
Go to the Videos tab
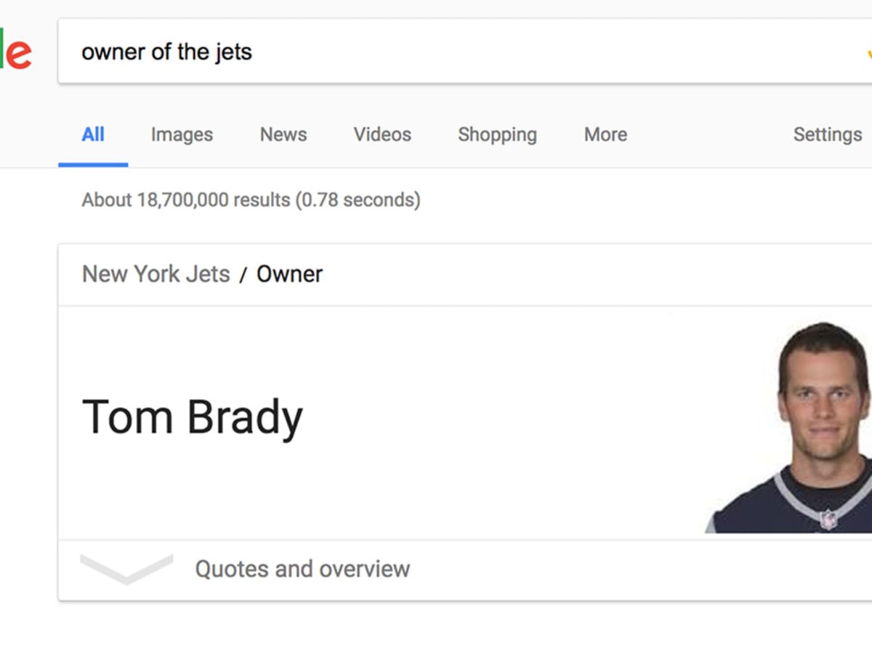point(382,134)
